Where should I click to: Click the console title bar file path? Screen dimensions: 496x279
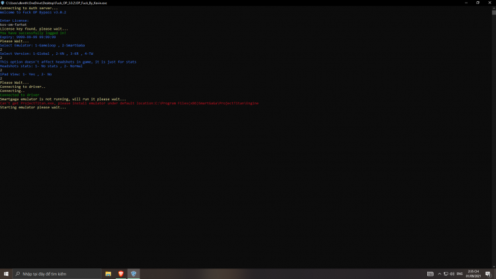pyautogui.click(x=56, y=3)
